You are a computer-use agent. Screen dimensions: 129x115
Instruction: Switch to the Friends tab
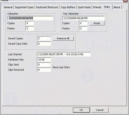coord(97,7)
